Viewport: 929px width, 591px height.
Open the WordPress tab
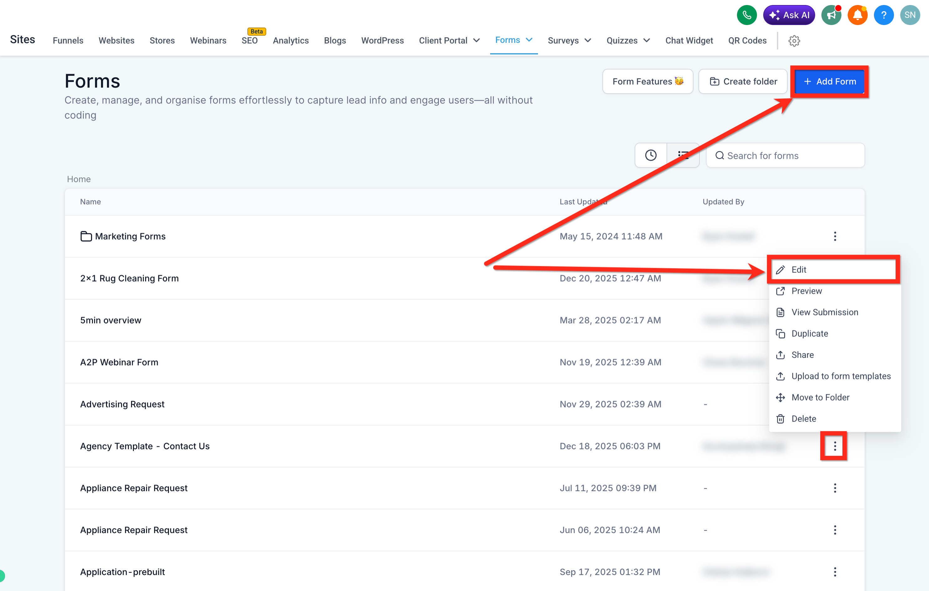click(382, 40)
